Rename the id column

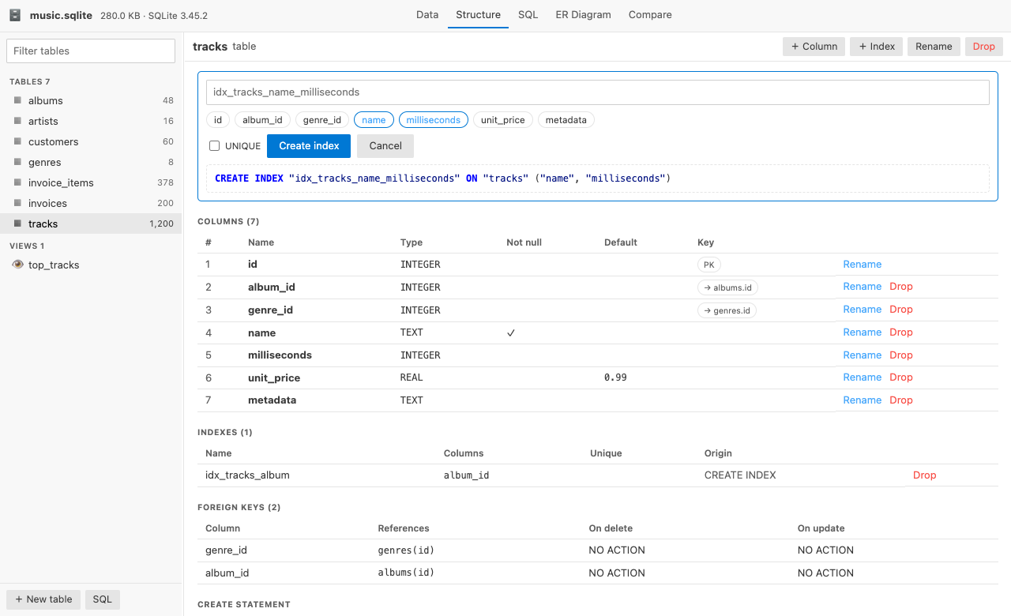(x=862, y=265)
